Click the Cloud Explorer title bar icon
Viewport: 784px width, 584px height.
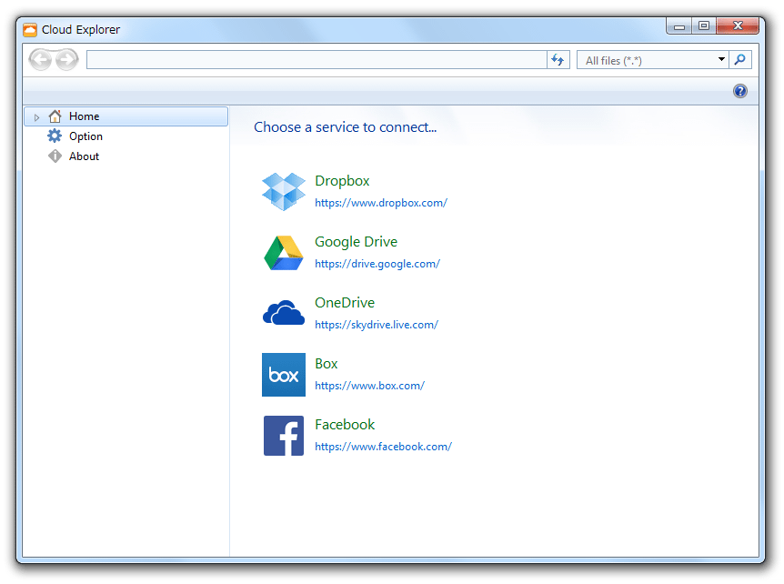click(30, 30)
